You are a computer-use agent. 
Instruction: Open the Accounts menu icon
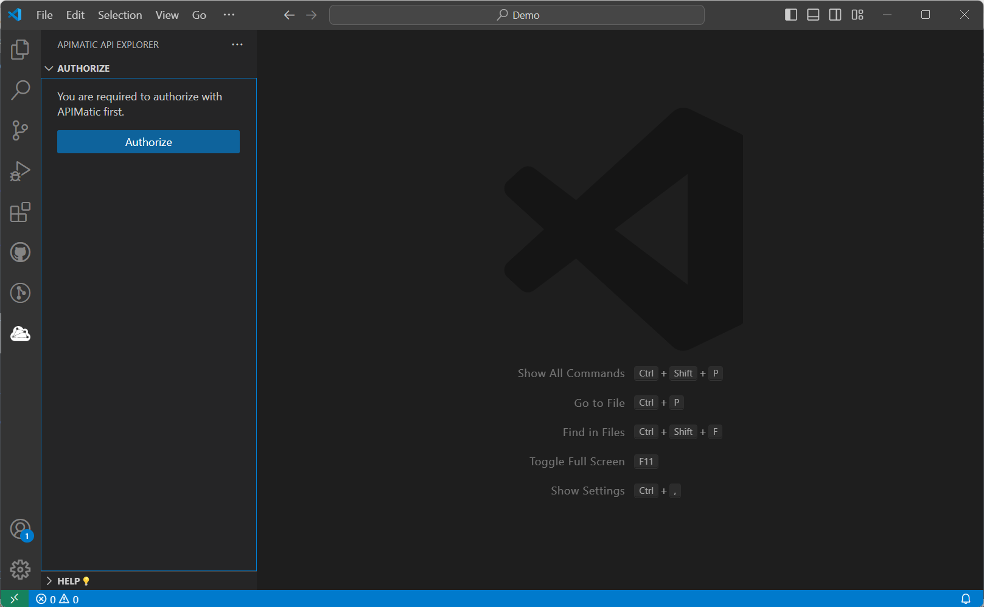(x=20, y=529)
